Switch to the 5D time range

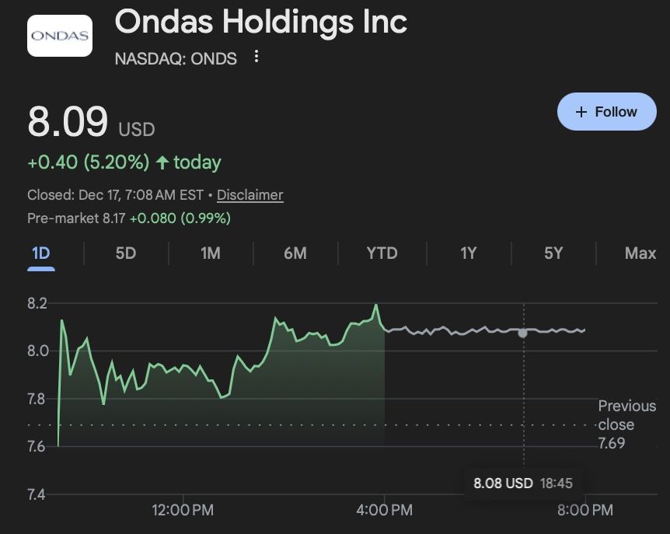point(125,253)
